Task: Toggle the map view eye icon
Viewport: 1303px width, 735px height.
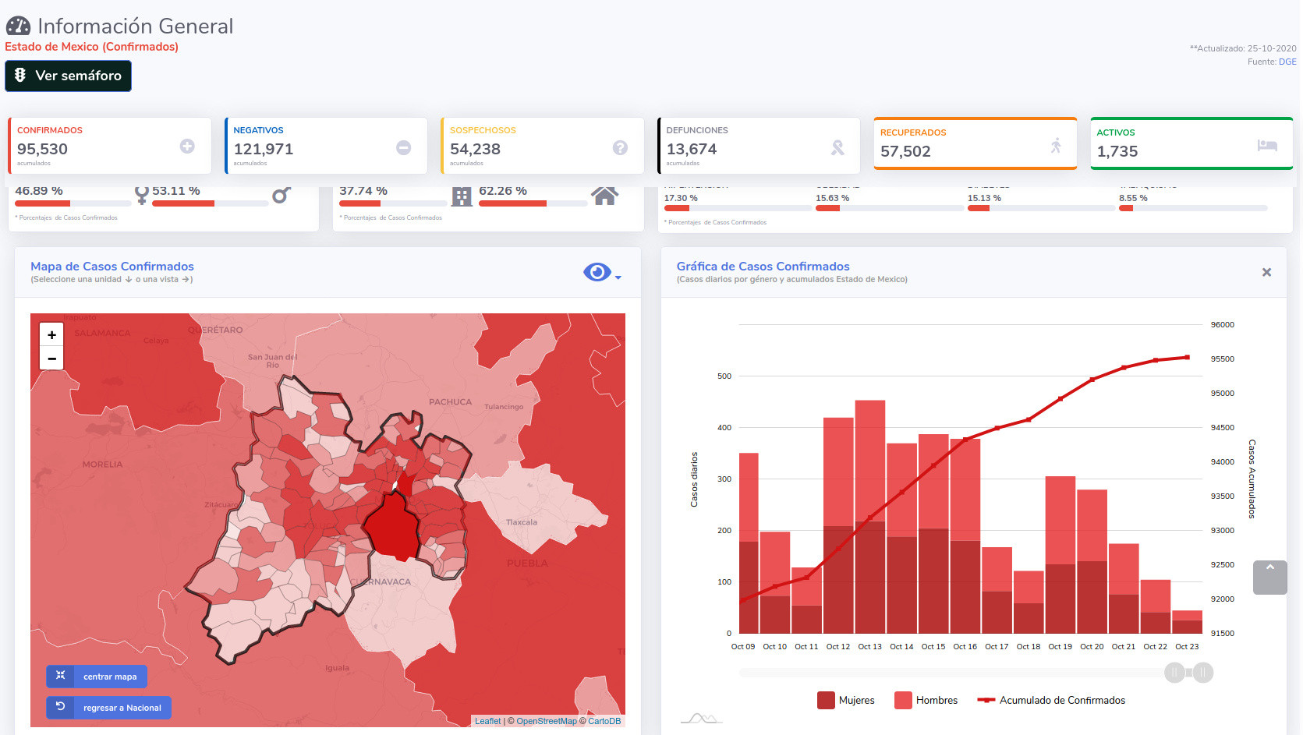Action: 597,272
